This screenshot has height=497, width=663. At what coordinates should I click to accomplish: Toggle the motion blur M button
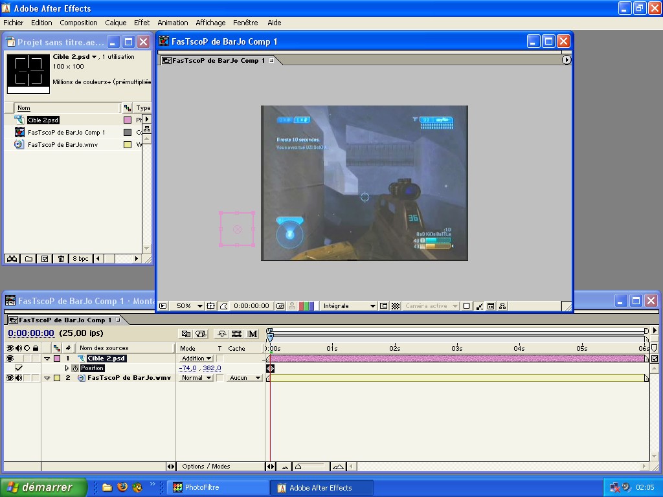pos(253,334)
